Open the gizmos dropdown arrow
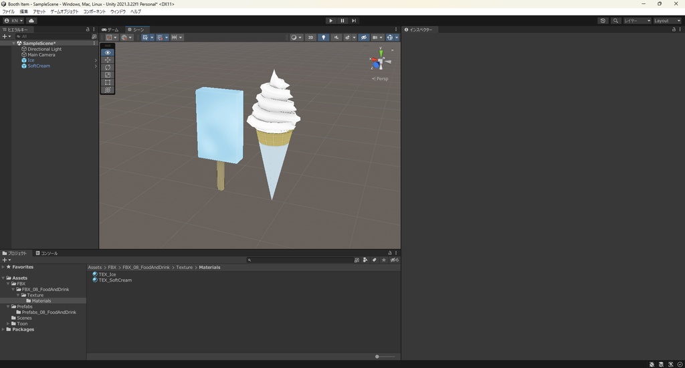 397,37
